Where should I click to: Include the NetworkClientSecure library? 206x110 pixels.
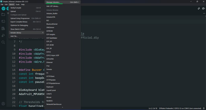click(x=63, y=104)
